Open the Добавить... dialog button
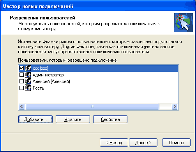The height and width of the screenshot is (152, 196). [x=35, y=119]
